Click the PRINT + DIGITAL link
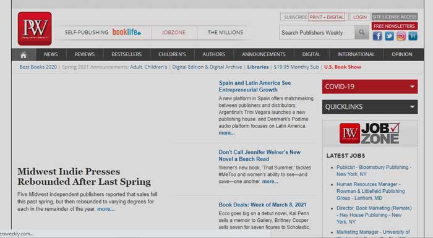433x238 pixels. [x=327, y=17]
